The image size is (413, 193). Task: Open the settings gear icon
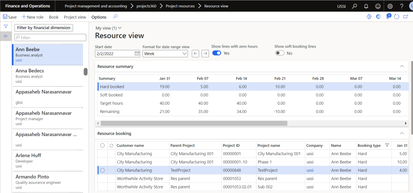tap(390, 6)
